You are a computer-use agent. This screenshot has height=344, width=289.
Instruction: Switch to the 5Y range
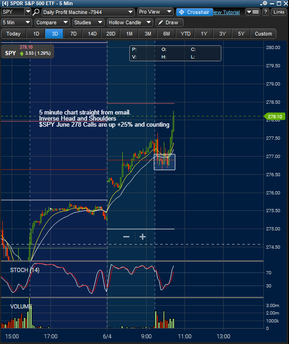click(241, 34)
